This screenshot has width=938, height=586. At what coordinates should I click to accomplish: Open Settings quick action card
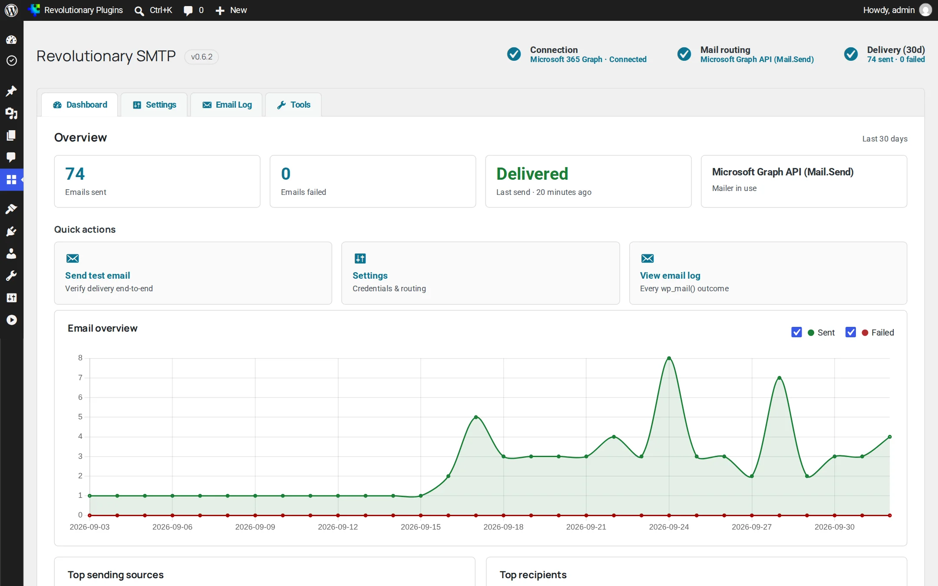point(480,273)
